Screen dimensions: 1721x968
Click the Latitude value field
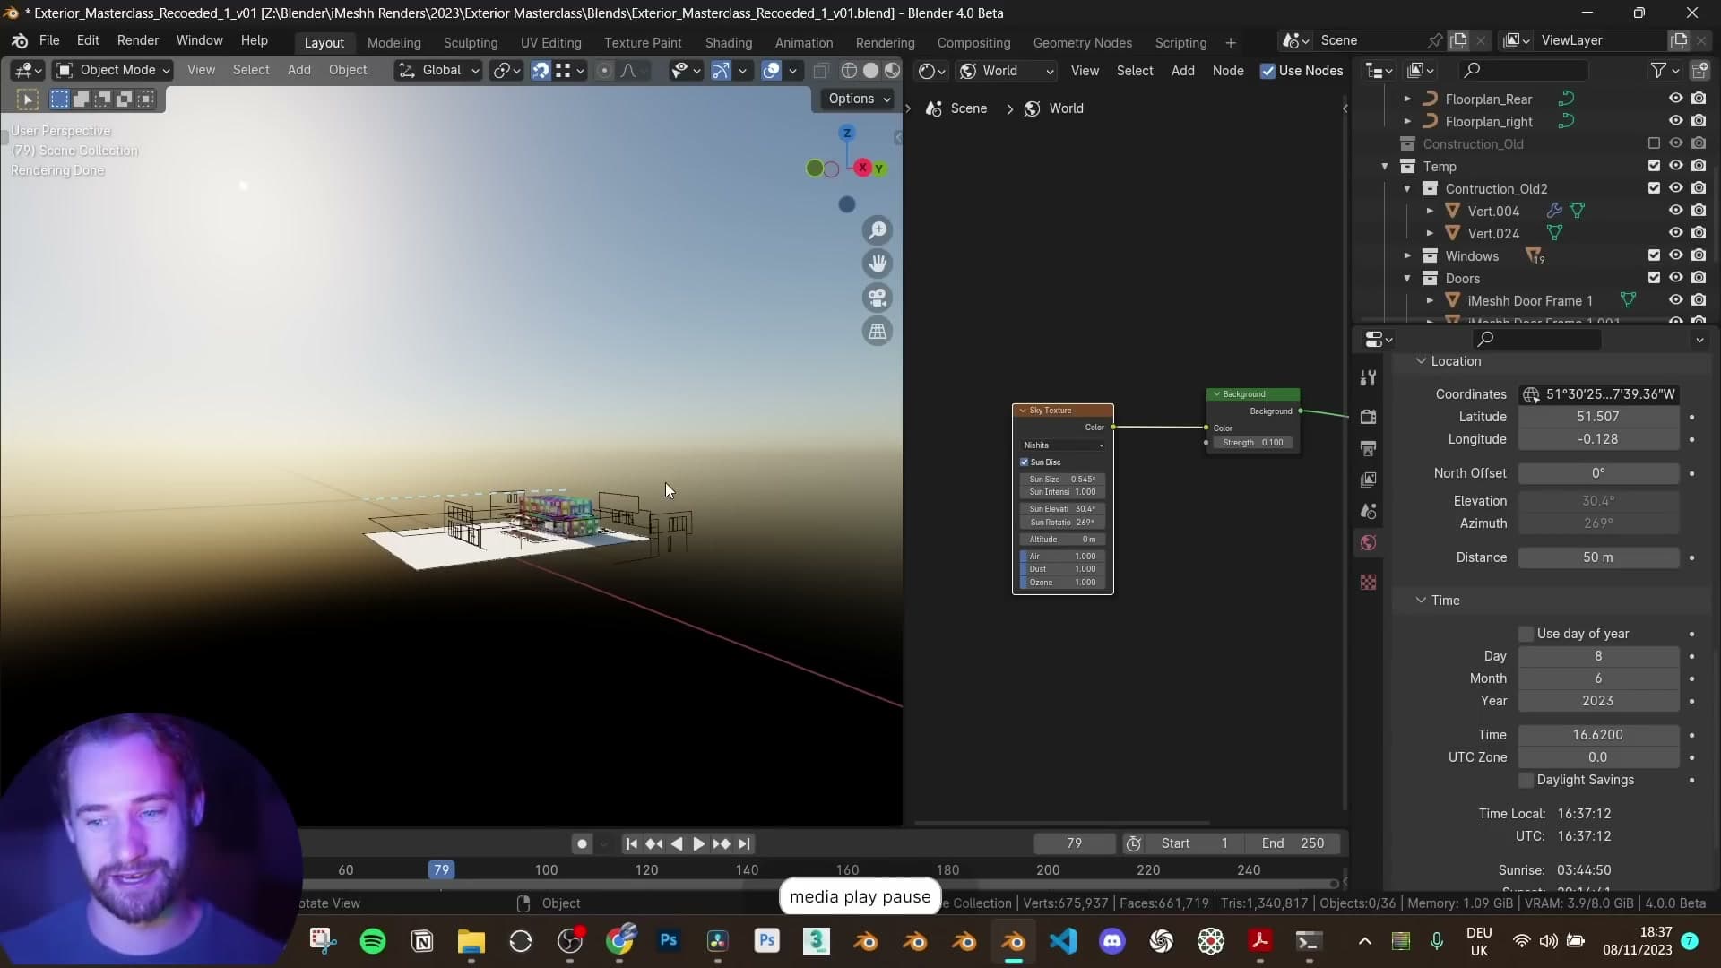pyautogui.click(x=1597, y=417)
